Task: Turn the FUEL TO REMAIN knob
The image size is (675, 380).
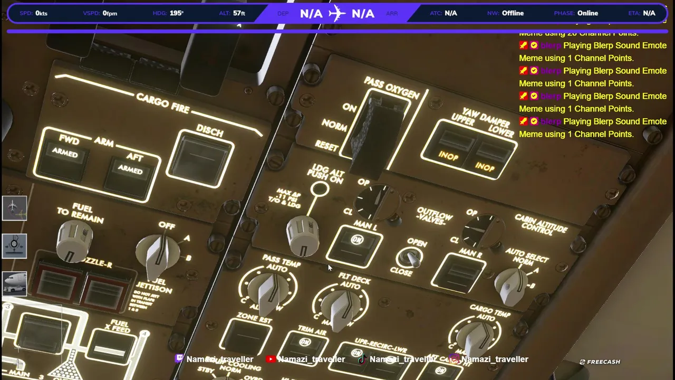Action: point(75,241)
